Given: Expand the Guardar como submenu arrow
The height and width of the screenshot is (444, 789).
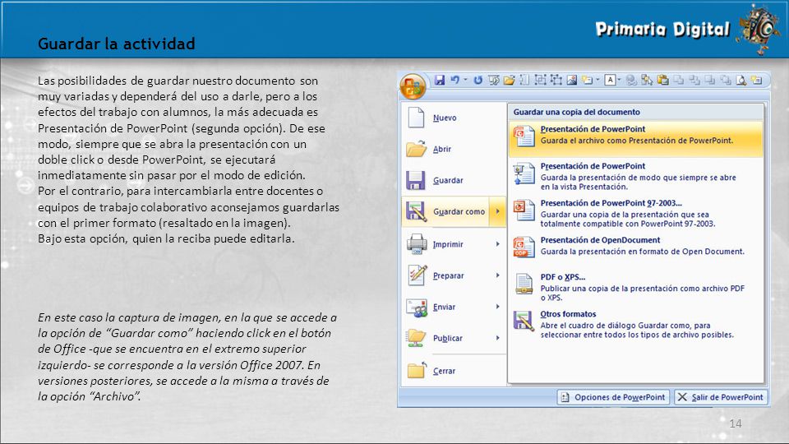Looking at the screenshot, I should [x=498, y=211].
